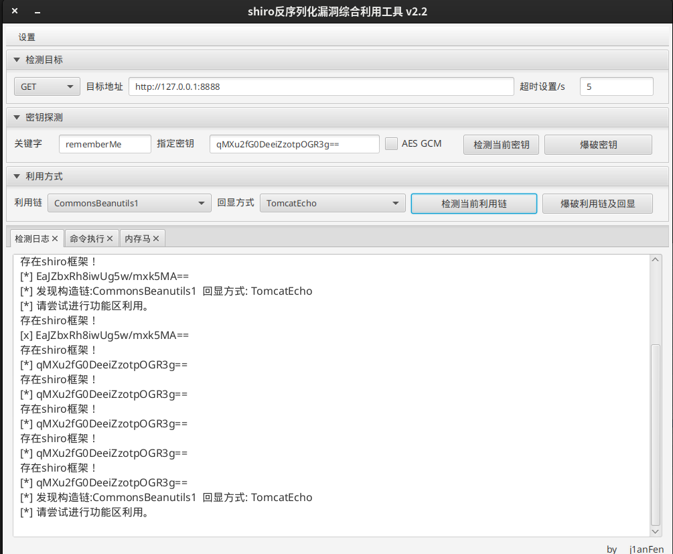Open the CommonsBeanutils1 gadget chain dropdown
673x554 pixels.
point(129,203)
